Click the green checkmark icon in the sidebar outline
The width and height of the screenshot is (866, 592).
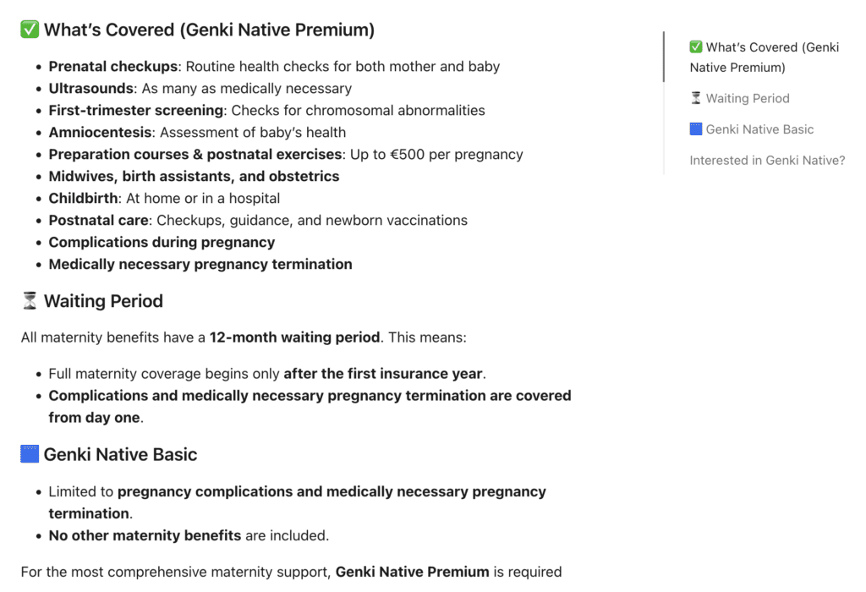pyautogui.click(x=696, y=47)
